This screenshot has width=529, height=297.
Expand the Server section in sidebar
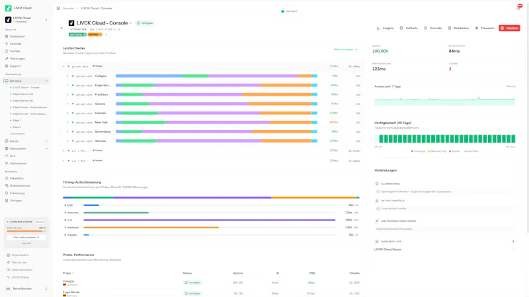pos(46,141)
